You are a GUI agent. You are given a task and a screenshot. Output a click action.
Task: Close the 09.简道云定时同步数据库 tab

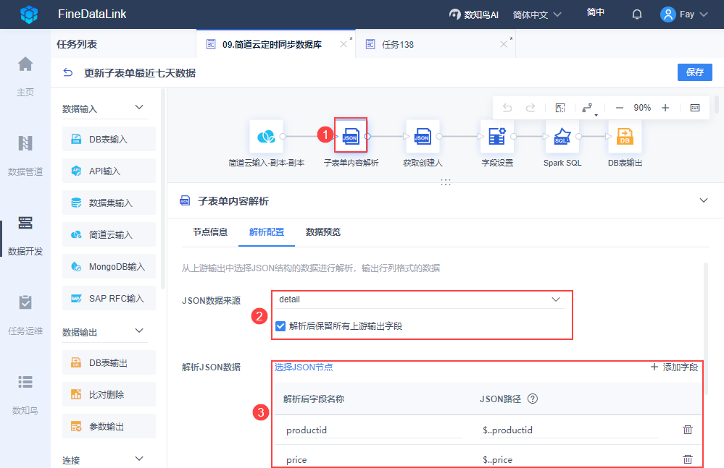[x=343, y=44]
